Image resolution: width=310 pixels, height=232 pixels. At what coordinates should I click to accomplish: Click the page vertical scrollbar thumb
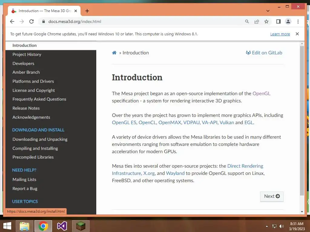point(302,120)
